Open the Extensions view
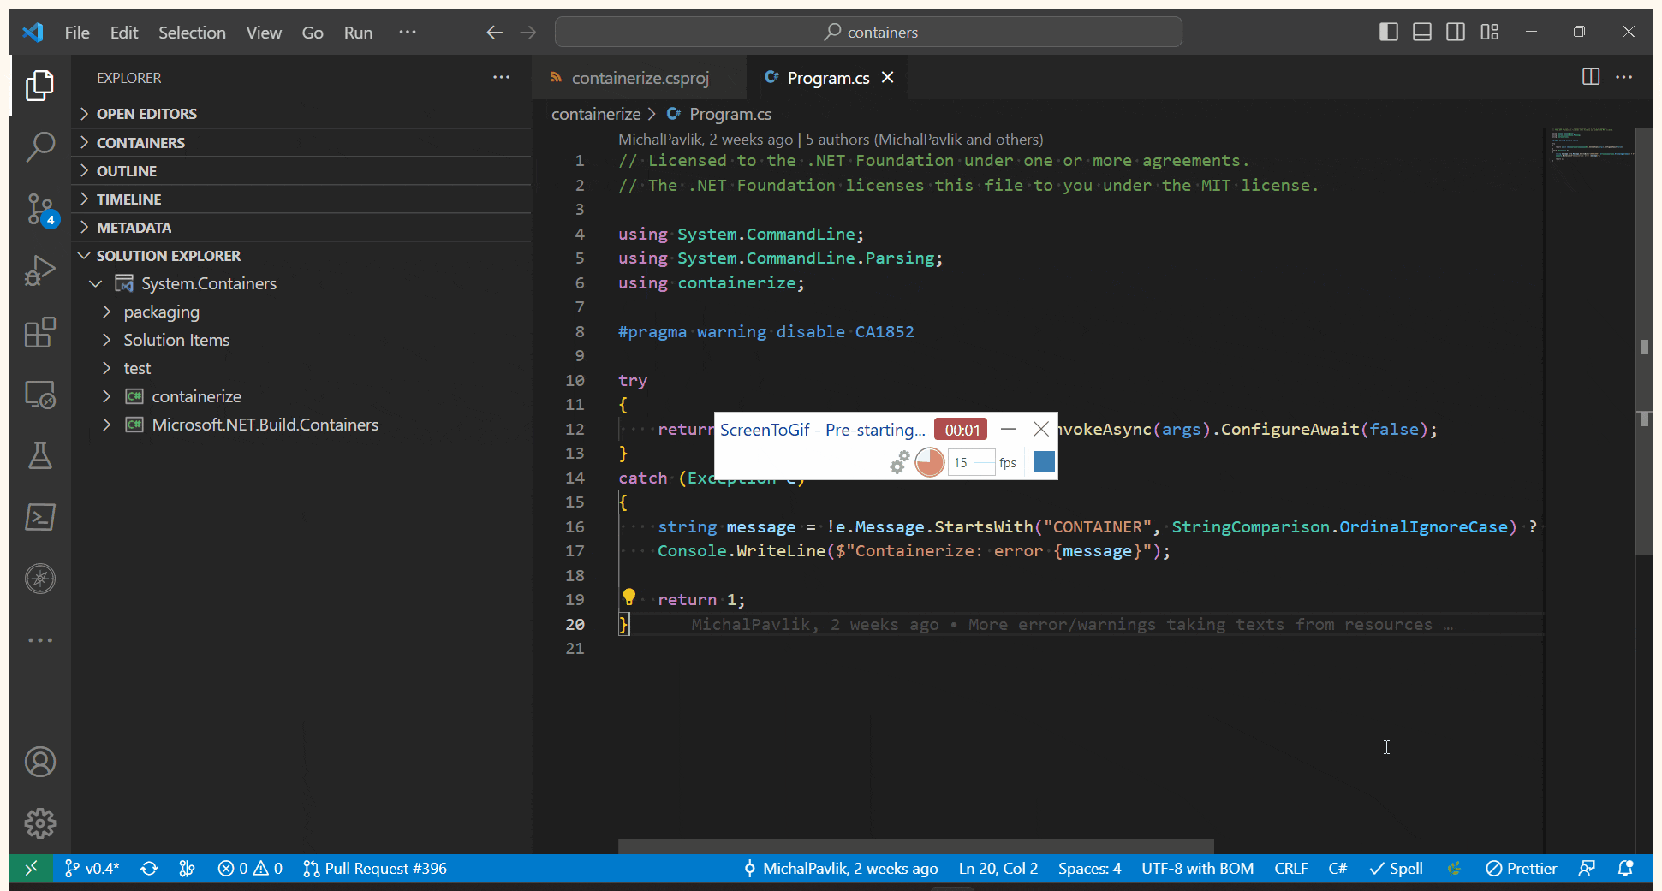 point(39,333)
